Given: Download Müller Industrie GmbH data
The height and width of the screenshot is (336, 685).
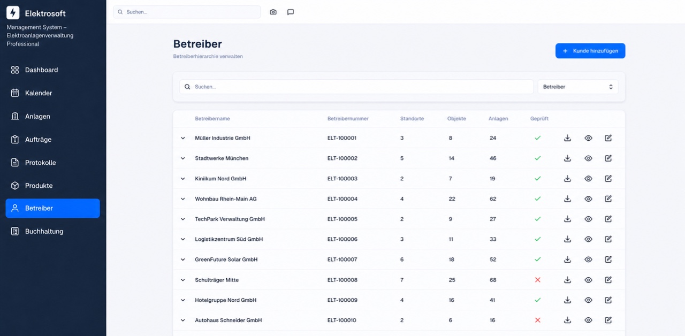Looking at the screenshot, I should [567, 138].
